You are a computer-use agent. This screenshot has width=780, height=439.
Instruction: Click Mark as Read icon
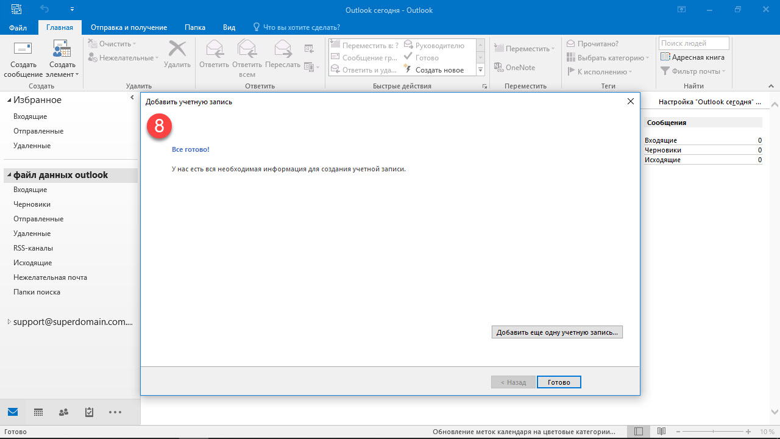(x=592, y=44)
